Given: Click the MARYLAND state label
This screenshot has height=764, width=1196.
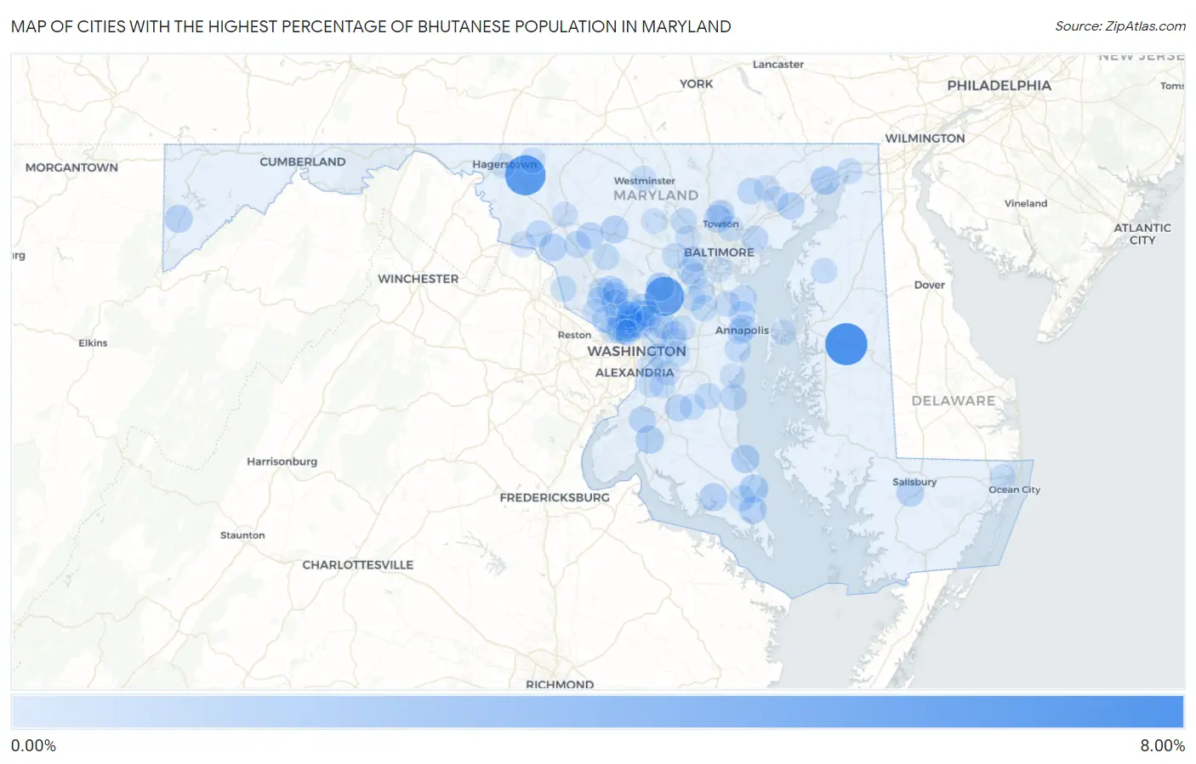Looking at the screenshot, I should click(656, 195).
